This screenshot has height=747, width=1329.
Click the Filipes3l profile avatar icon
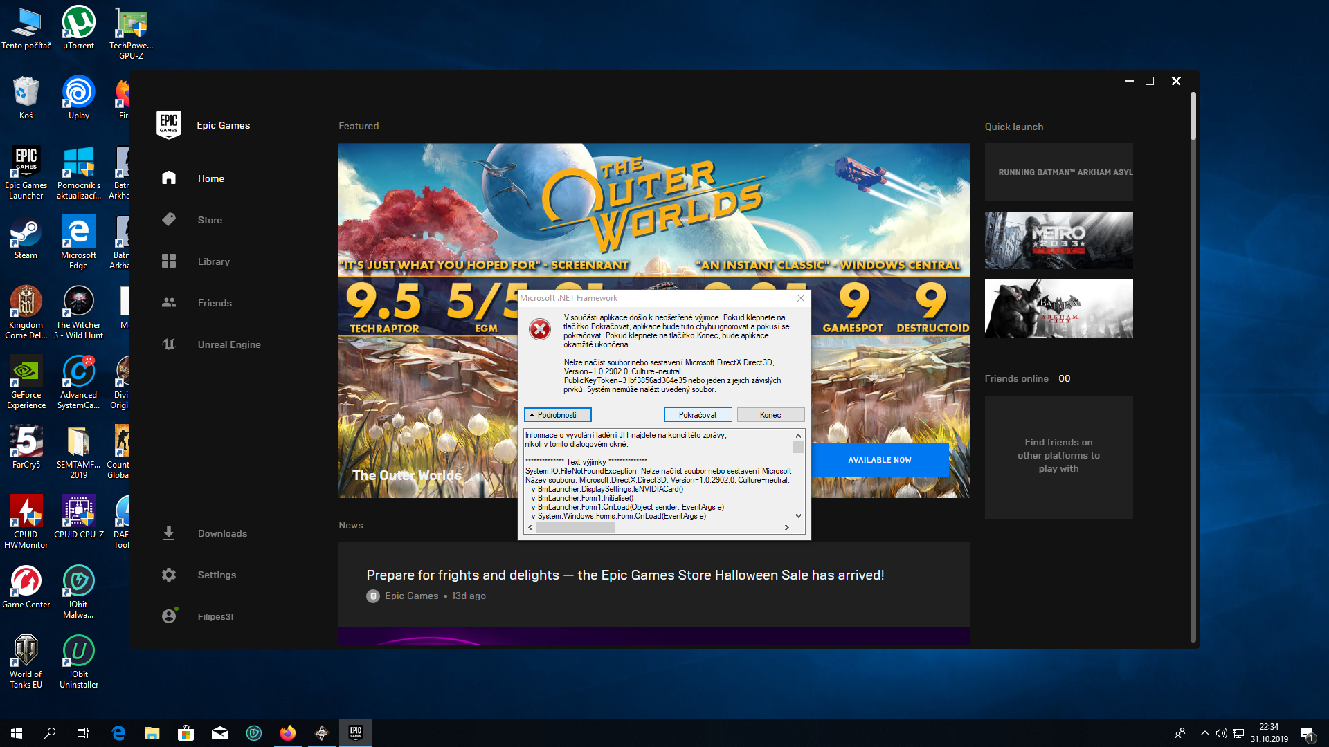pos(169,616)
